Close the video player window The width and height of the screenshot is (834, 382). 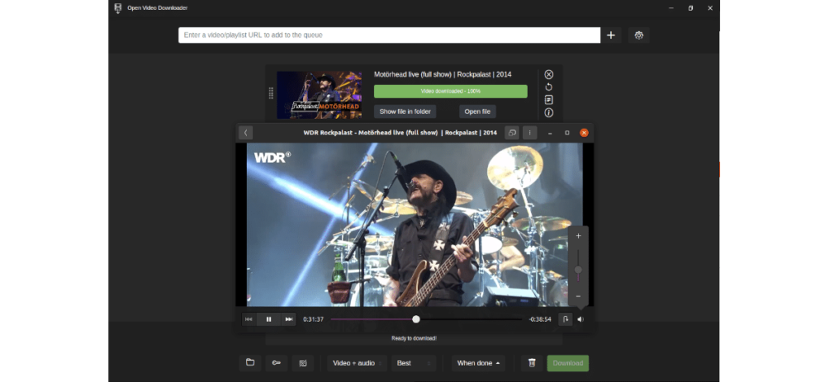click(x=584, y=133)
